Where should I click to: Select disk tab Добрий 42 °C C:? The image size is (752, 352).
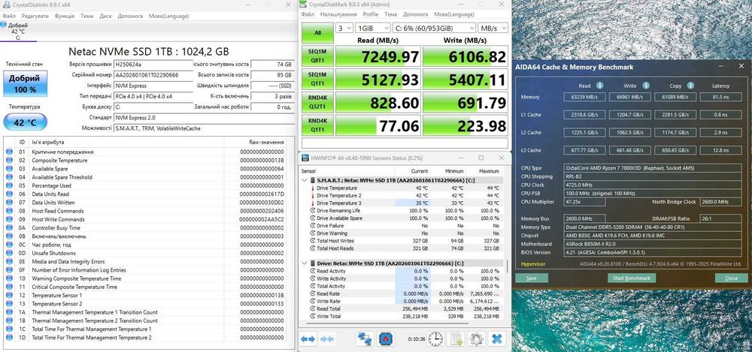18,31
